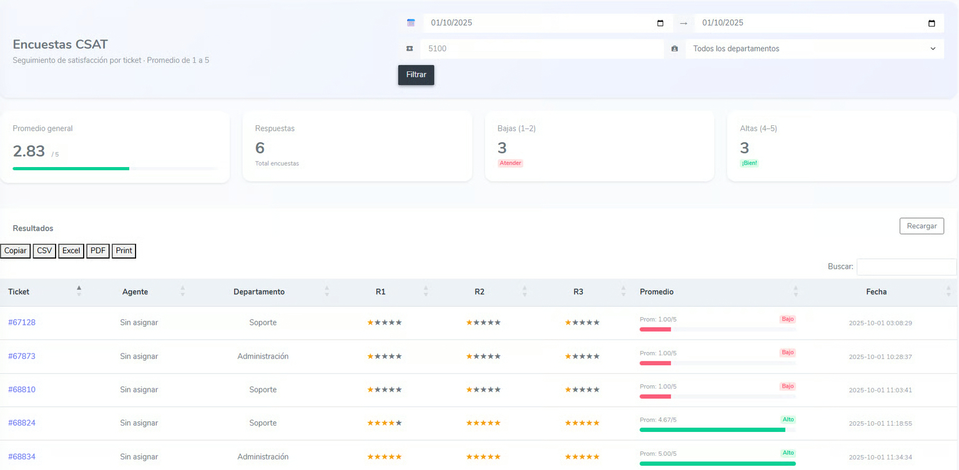
Task: Sort by Agente column using sort arrows
Action: pos(182,291)
